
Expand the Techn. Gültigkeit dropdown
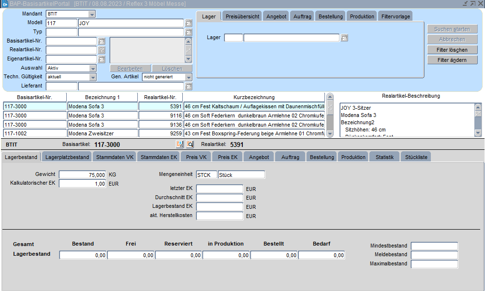[93, 77]
